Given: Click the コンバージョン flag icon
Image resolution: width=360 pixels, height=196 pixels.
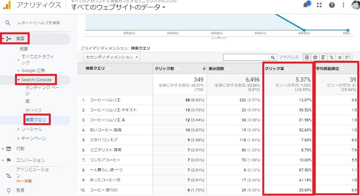Looking at the screenshot, I should [9, 160].
